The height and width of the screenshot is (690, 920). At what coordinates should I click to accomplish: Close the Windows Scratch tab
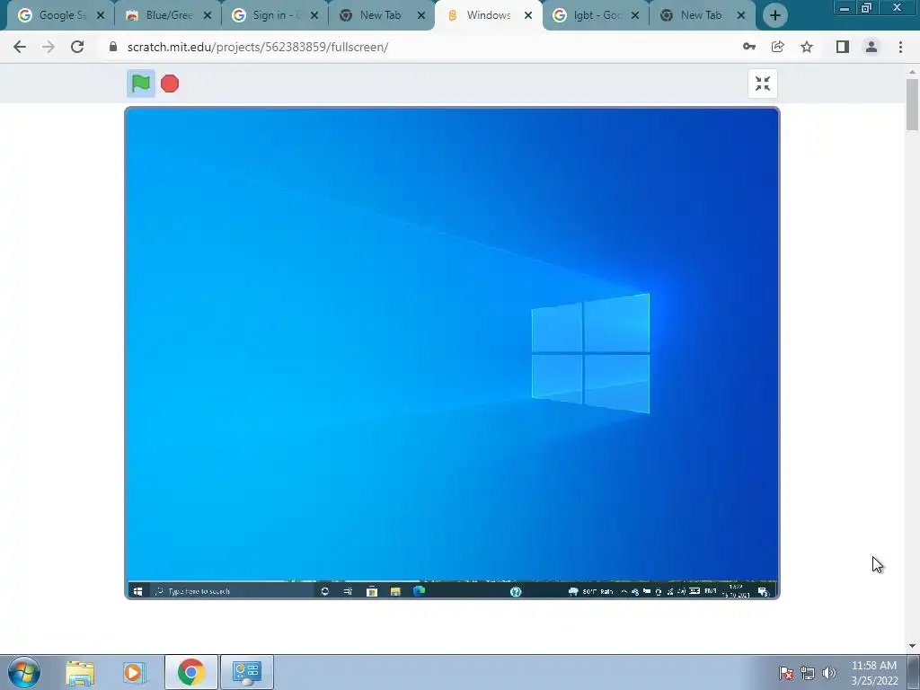(x=528, y=16)
